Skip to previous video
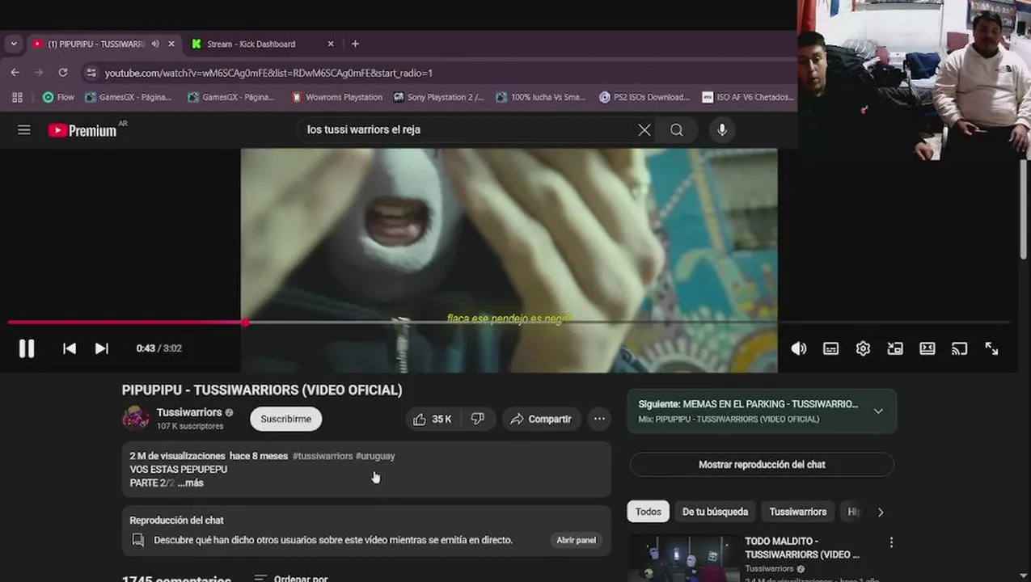This screenshot has width=1031, height=582. [70, 348]
